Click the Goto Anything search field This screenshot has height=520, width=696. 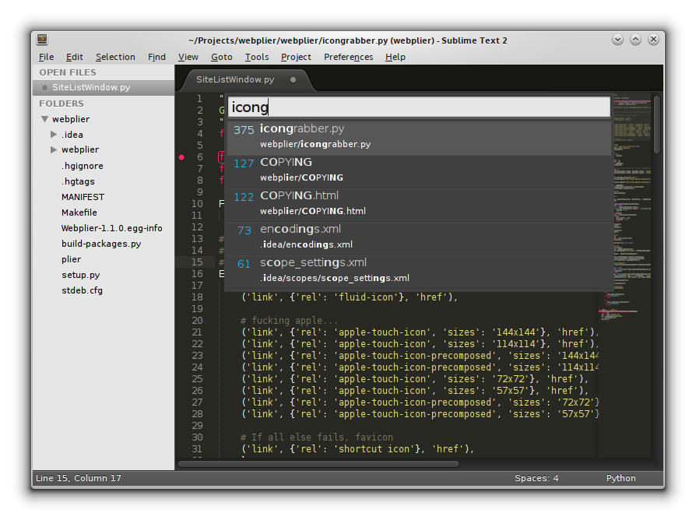[x=419, y=107]
